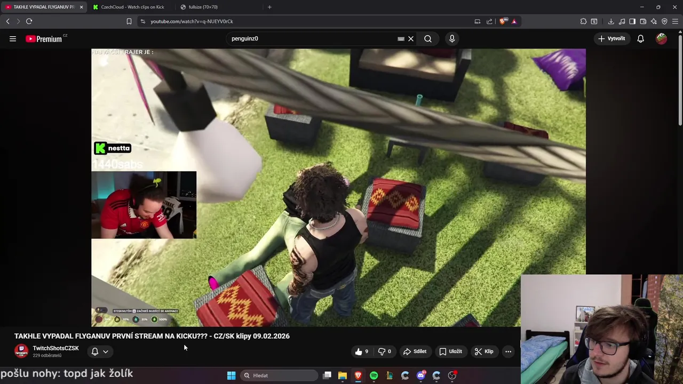The image size is (683, 384).
Task: Go forward in browser history
Action: (x=18, y=21)
